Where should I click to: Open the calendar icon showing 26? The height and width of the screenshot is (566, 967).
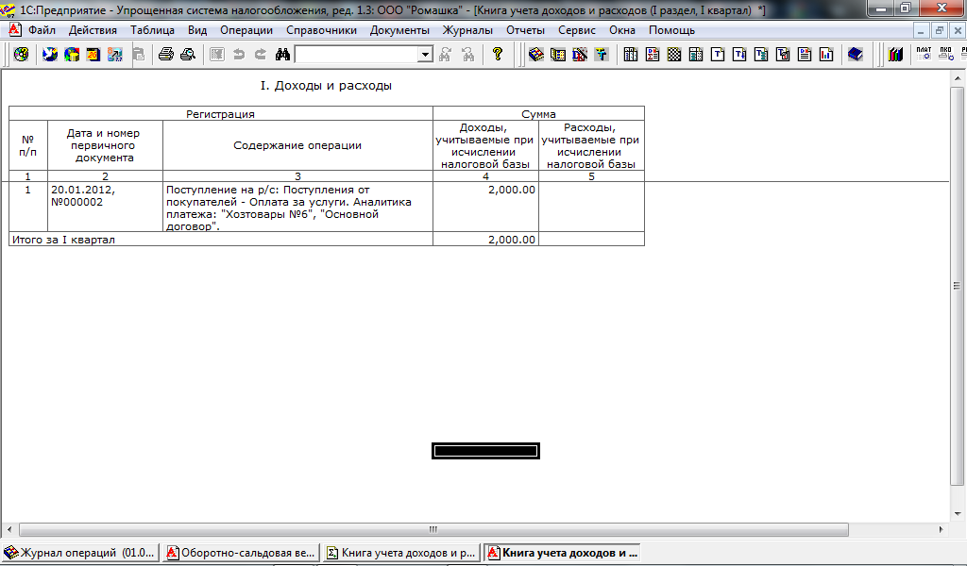point(93,55)
